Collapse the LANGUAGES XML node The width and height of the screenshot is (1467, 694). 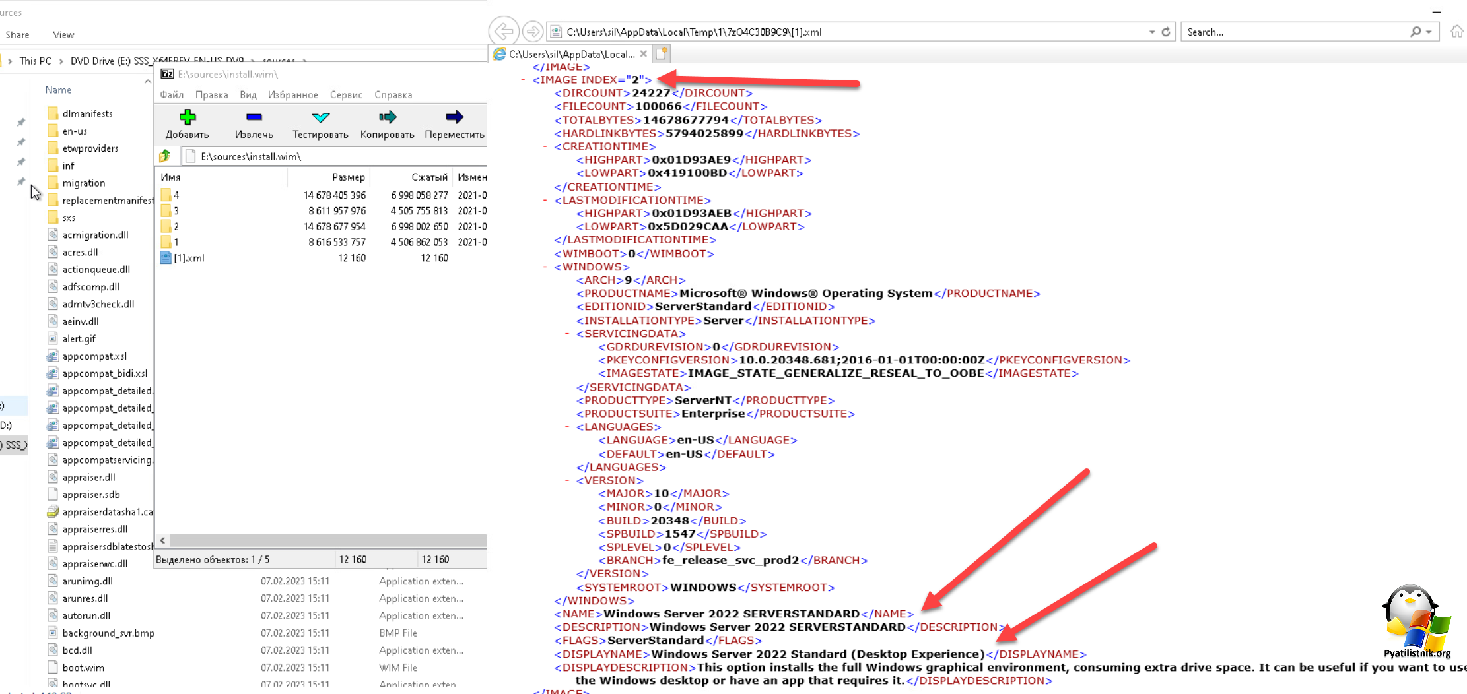point(566,427)
